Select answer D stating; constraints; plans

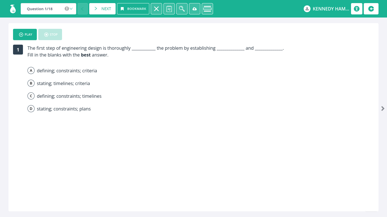tap(59, 109)
